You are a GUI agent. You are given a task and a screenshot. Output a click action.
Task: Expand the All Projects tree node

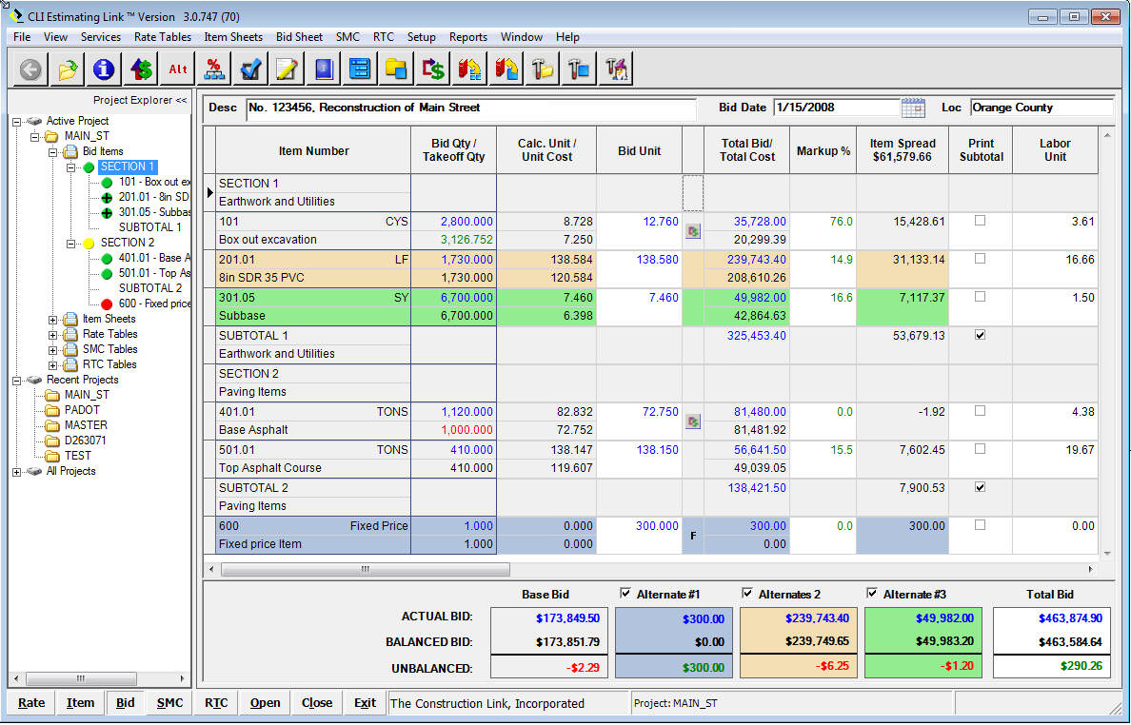[17, 471]
